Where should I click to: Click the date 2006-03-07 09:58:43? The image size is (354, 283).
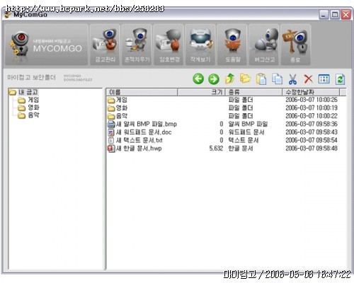(312, 132)
